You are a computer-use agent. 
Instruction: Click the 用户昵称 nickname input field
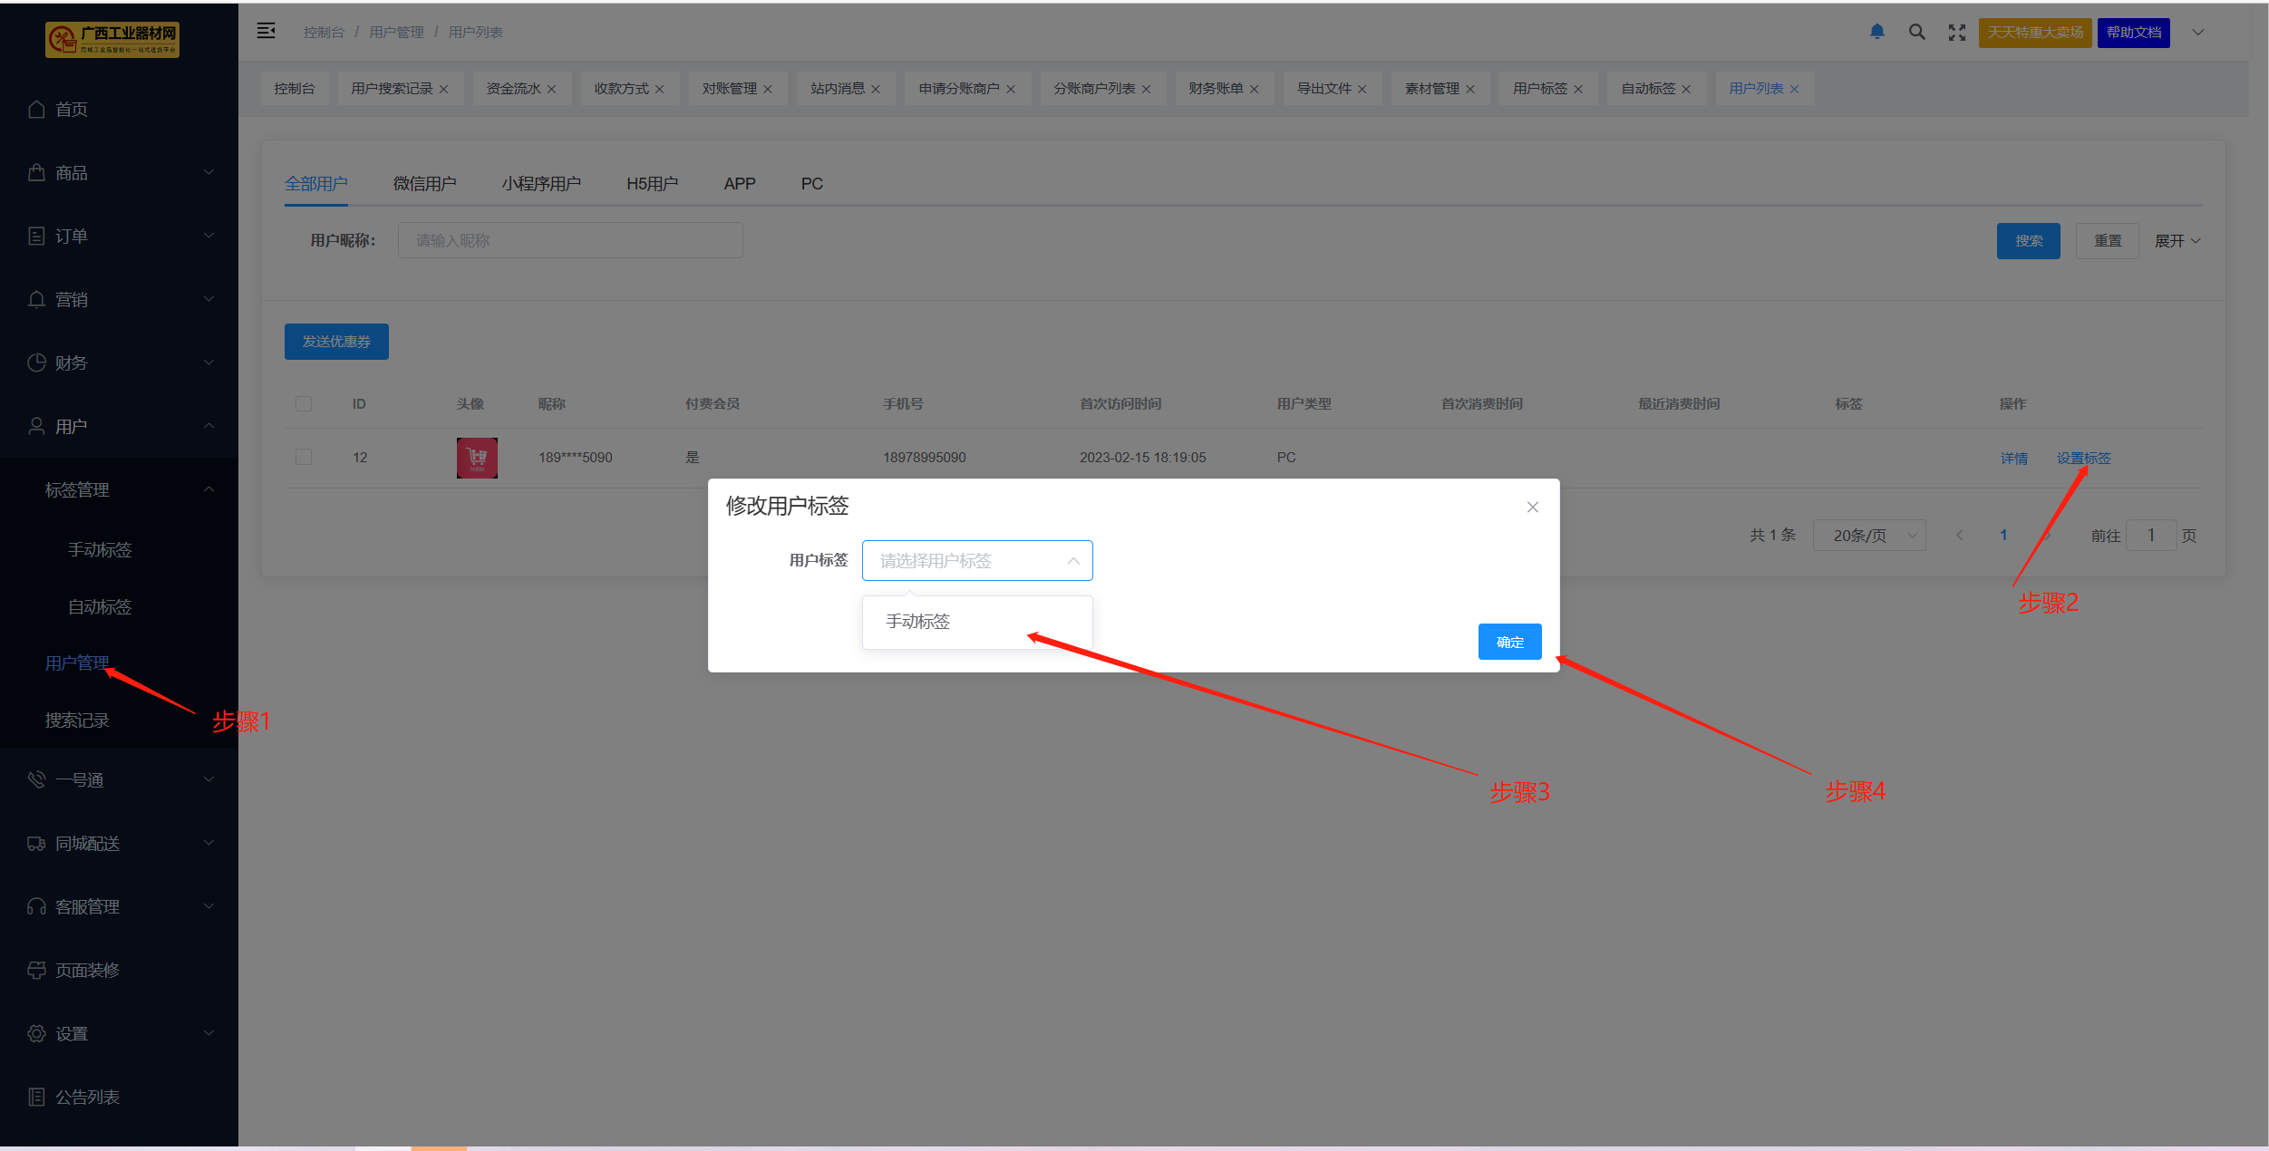569,240
